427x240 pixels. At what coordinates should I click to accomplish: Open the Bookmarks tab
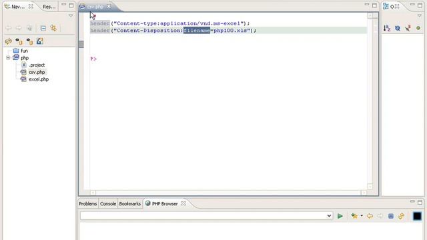(130, 203)
